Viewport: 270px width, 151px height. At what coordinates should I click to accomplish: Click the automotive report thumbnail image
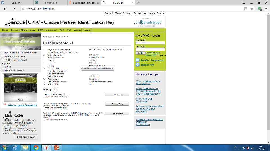(21, 88)
